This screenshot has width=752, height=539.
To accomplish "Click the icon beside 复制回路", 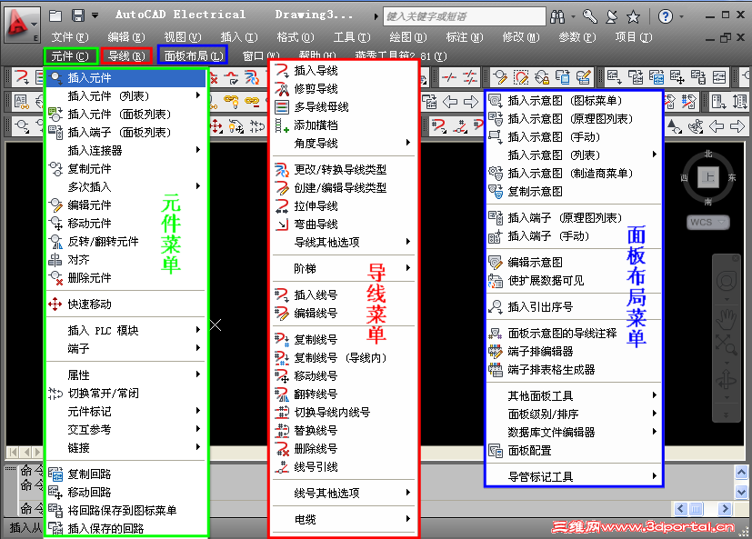I will tap(55, 474).
